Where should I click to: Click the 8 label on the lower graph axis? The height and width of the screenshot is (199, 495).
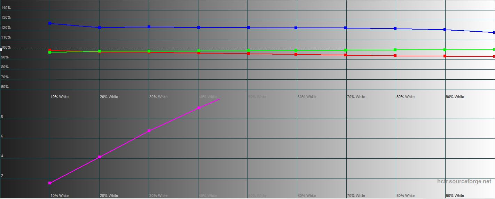tap(2, 117)
